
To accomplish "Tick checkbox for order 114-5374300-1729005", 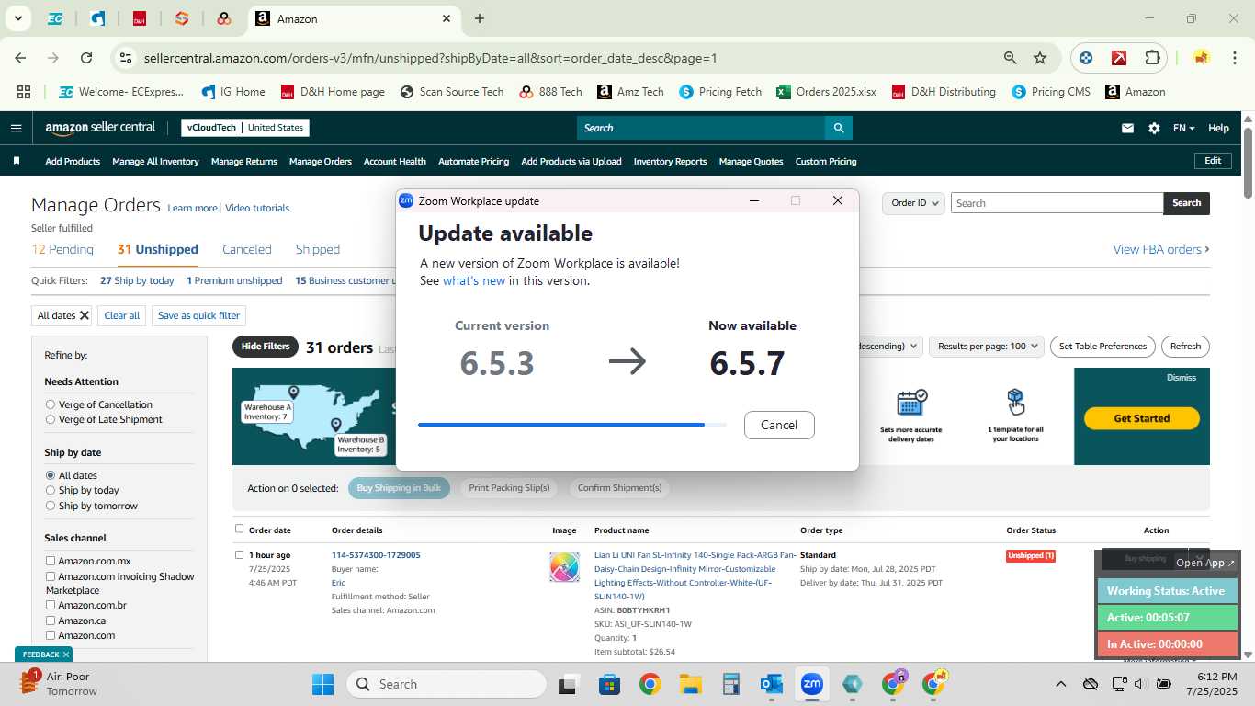I will coord(240,554).
